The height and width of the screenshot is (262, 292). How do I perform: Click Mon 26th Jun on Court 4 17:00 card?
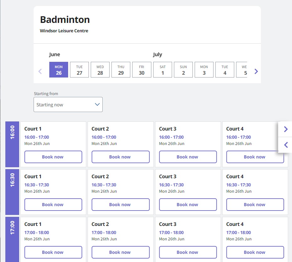point(239,239)
